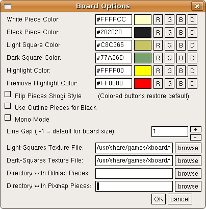Open the window menu icon in title bar

[8, 6]
